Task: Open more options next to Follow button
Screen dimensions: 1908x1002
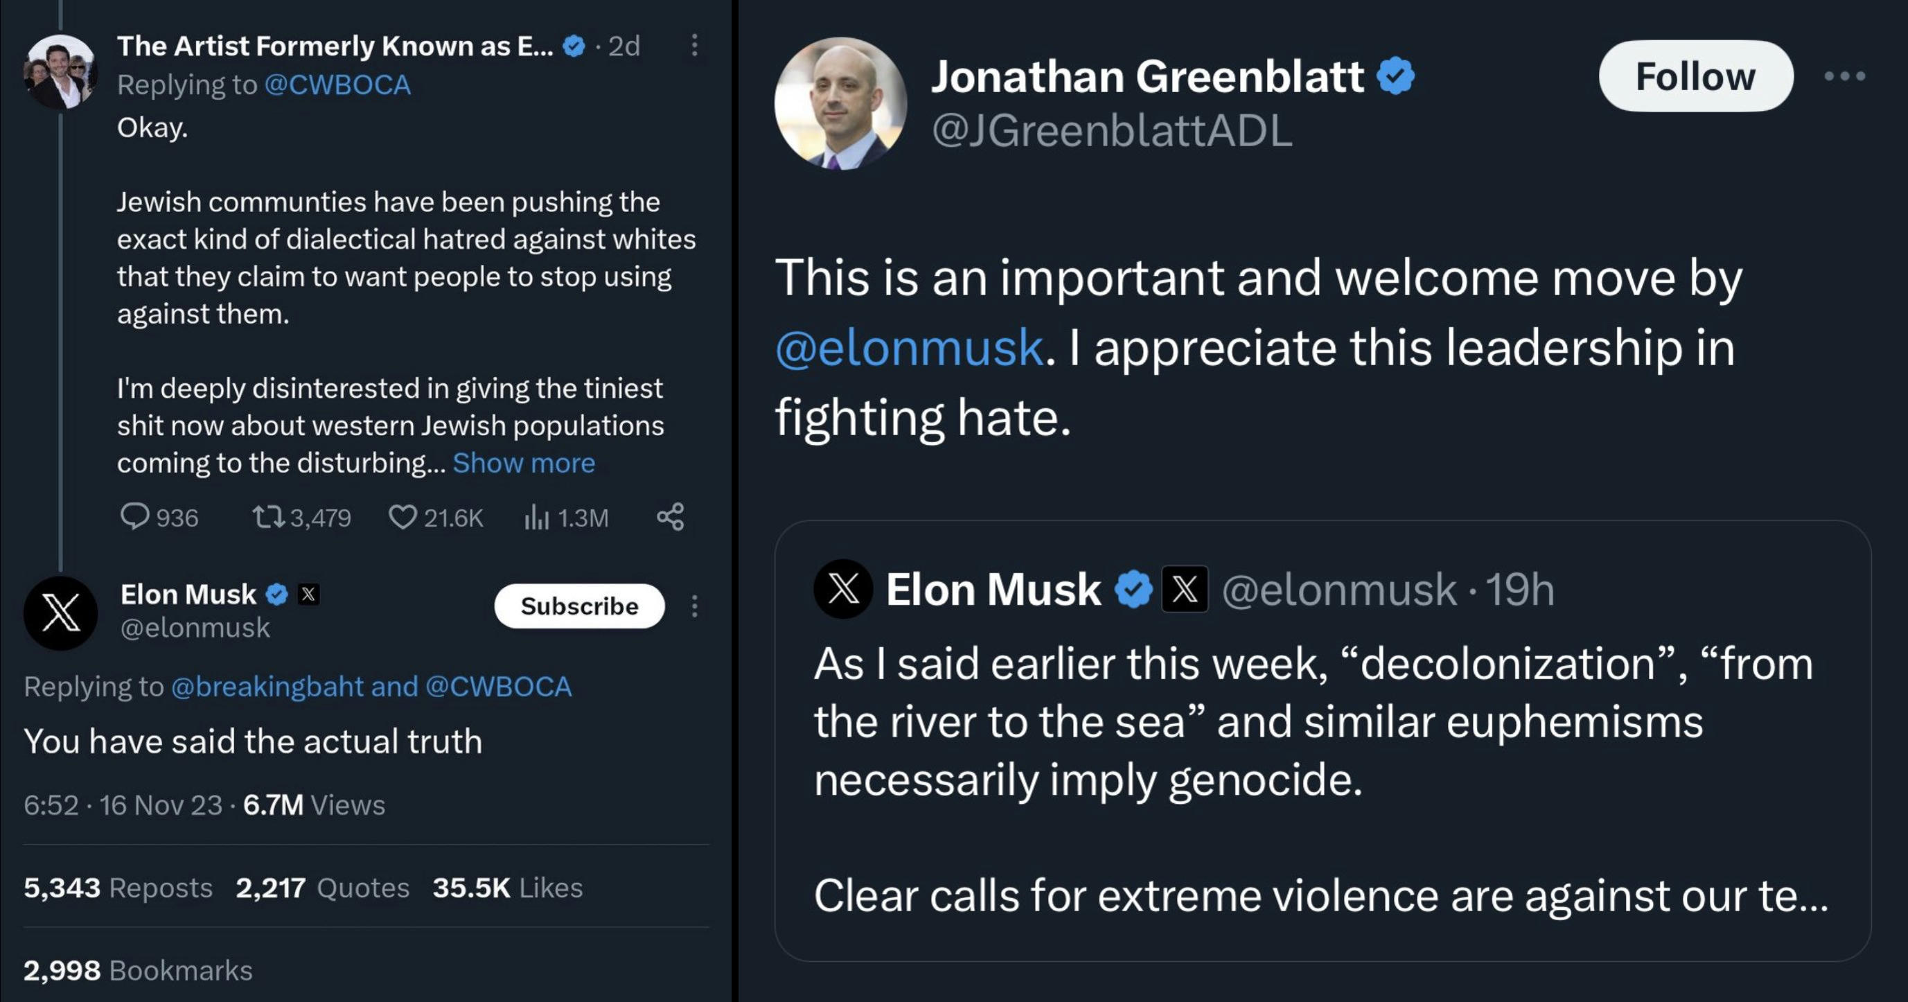Action: click(1844, 76)
